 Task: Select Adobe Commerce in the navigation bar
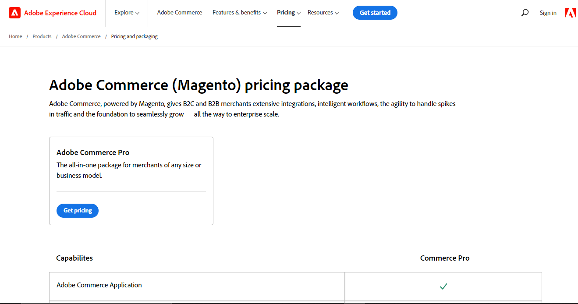tap(180, 13)
